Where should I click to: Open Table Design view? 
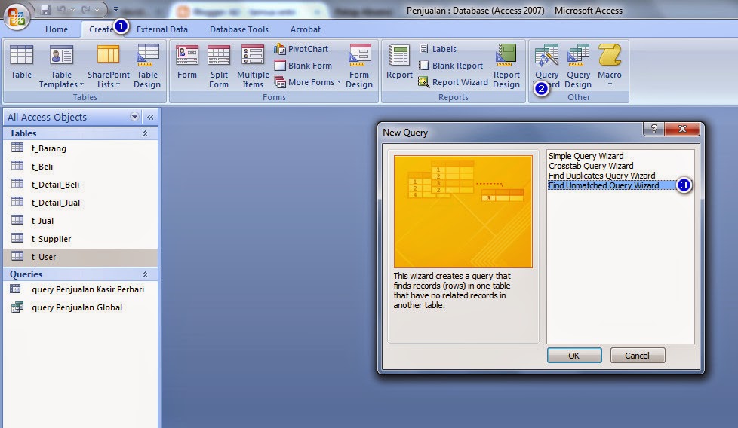(x=147, y=66)
